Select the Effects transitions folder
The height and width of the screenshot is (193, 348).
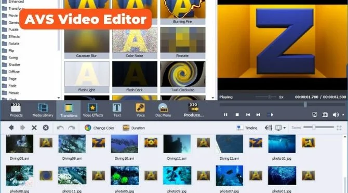point(11,36)
